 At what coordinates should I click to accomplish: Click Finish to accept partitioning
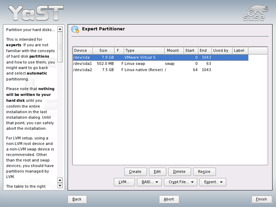[261, 199]
